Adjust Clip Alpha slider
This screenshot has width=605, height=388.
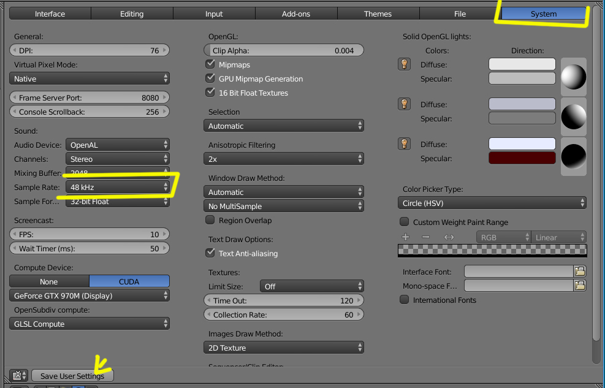tap(284, 50)
